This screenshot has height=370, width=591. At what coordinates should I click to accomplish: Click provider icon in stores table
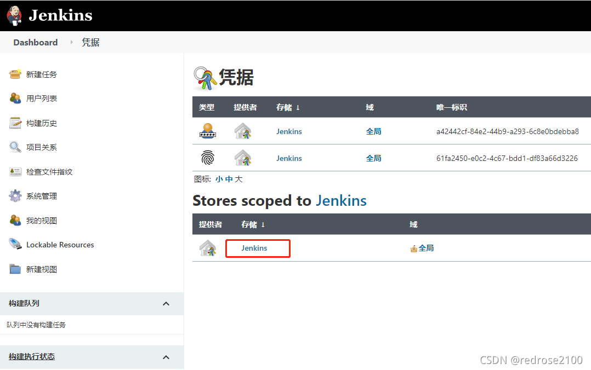coord(208,248)
